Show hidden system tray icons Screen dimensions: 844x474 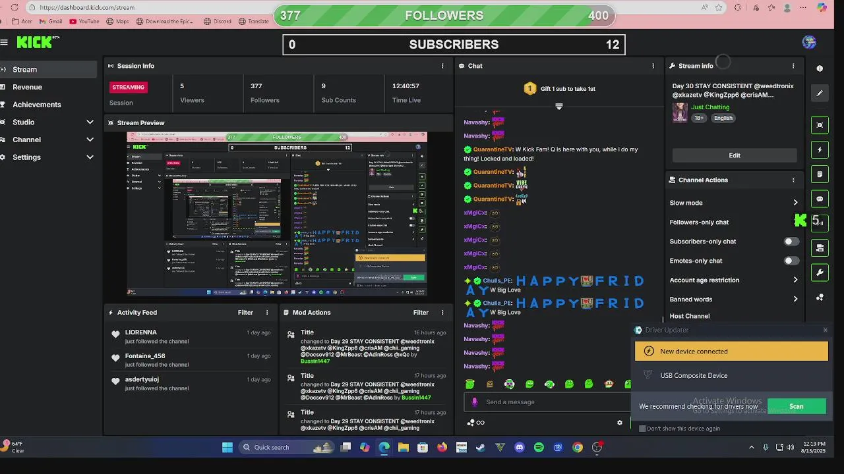[751, 448]
